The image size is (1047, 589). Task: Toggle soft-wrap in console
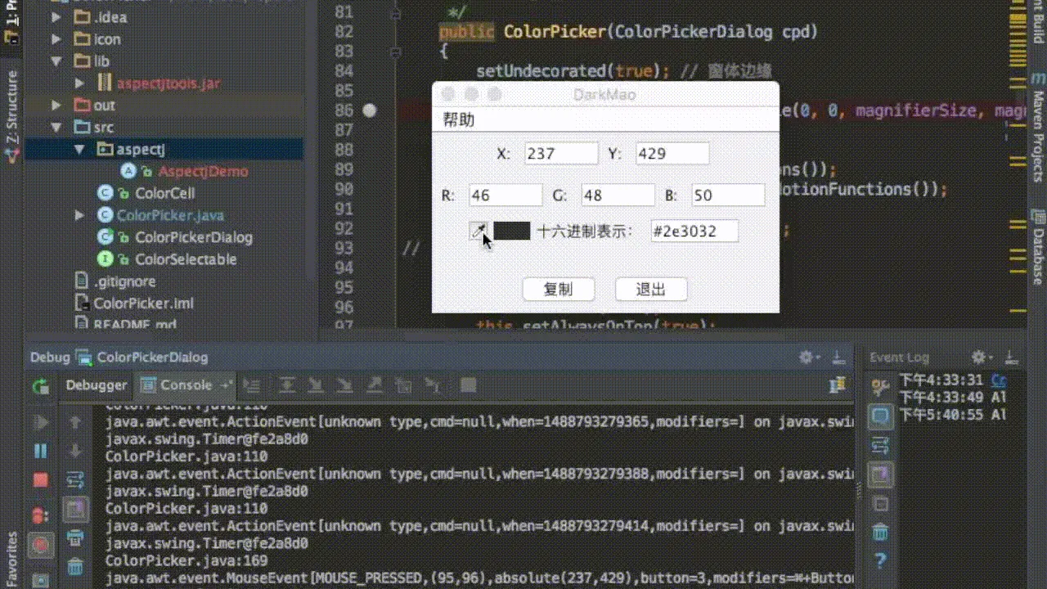pyautogui.click(x=75, y=479)
